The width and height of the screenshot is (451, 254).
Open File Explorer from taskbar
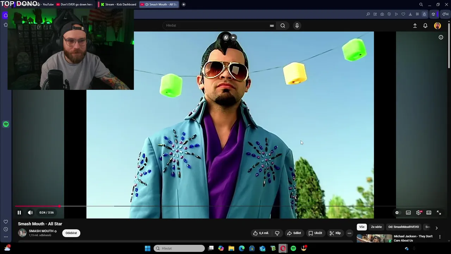point(231,248)
